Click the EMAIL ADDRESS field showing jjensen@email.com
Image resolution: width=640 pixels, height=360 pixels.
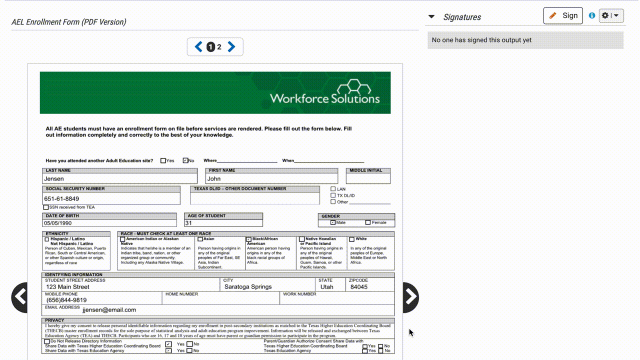coord(110,309)
